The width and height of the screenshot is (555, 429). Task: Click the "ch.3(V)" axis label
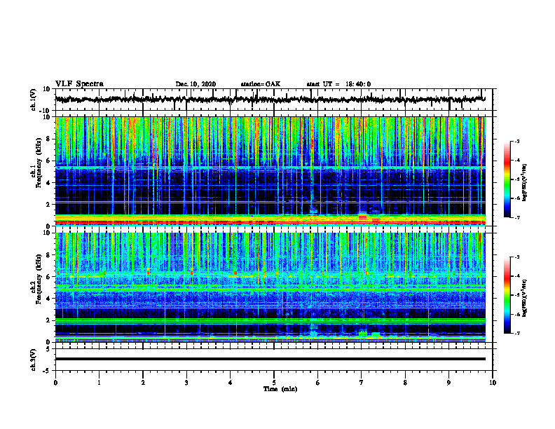coord(33,360)
